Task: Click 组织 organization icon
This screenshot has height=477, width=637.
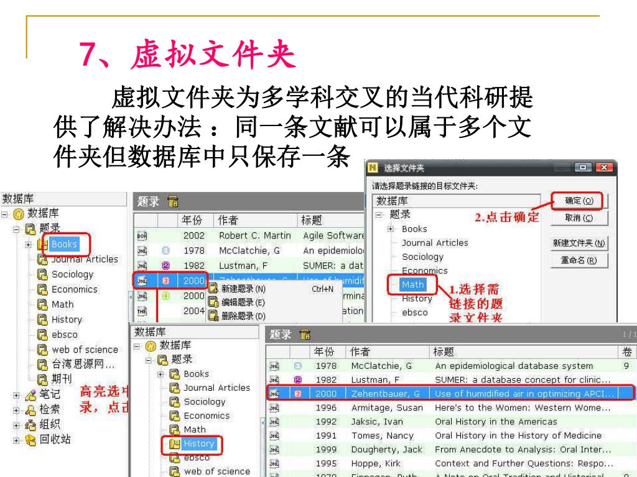Action: [x=30, y=425]
